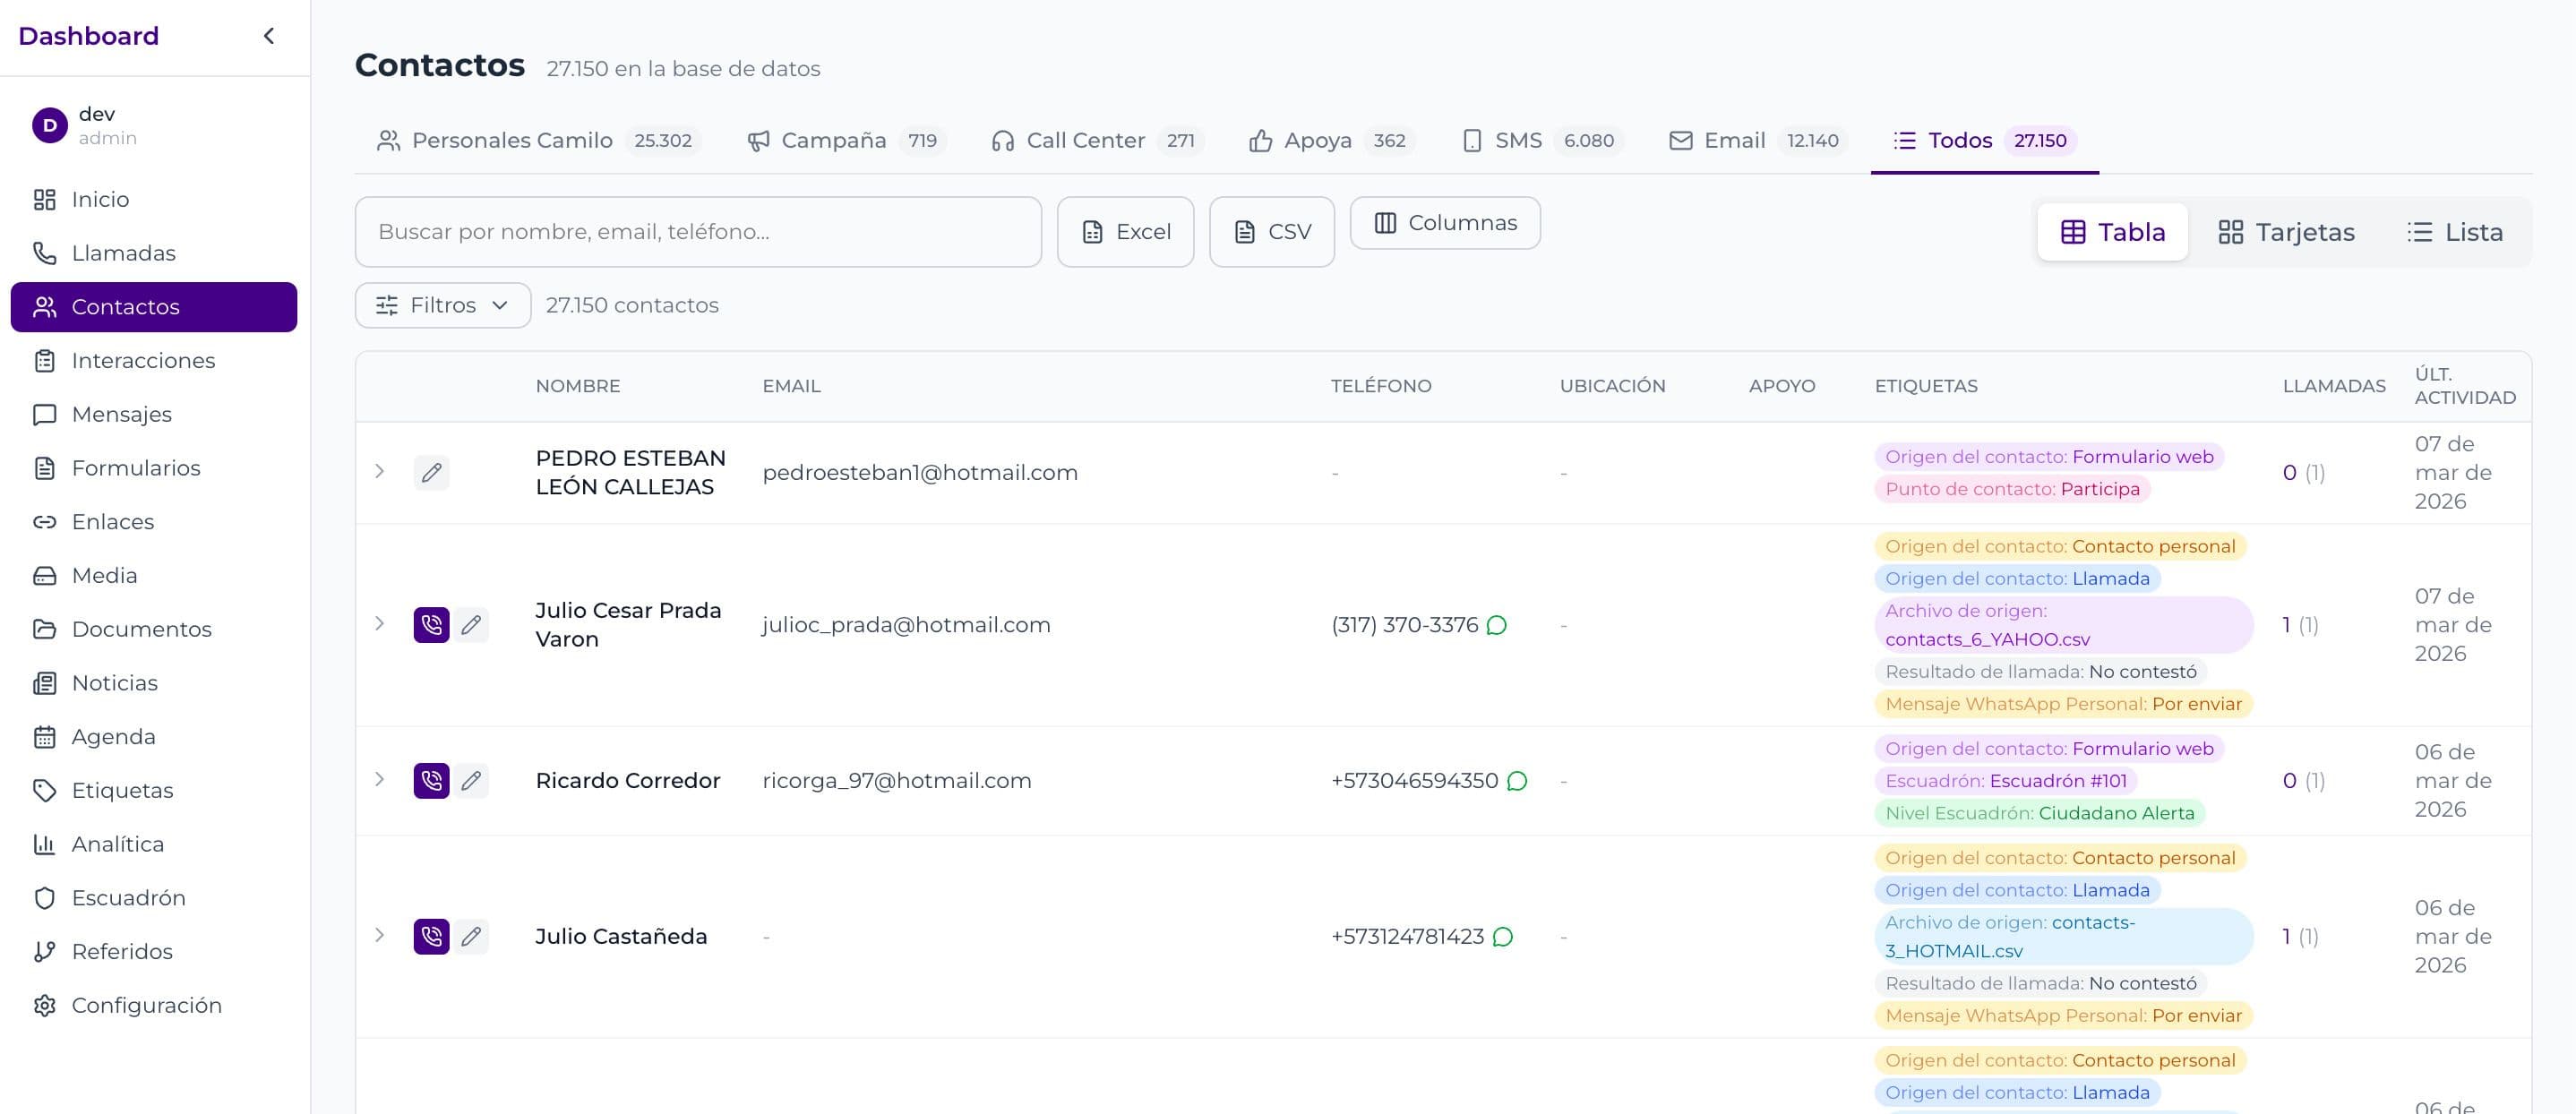Open the Email contacts tab

1754,141
